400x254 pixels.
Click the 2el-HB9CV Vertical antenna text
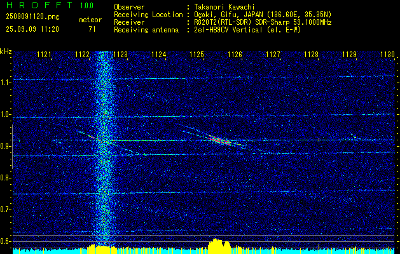[247, 30]
